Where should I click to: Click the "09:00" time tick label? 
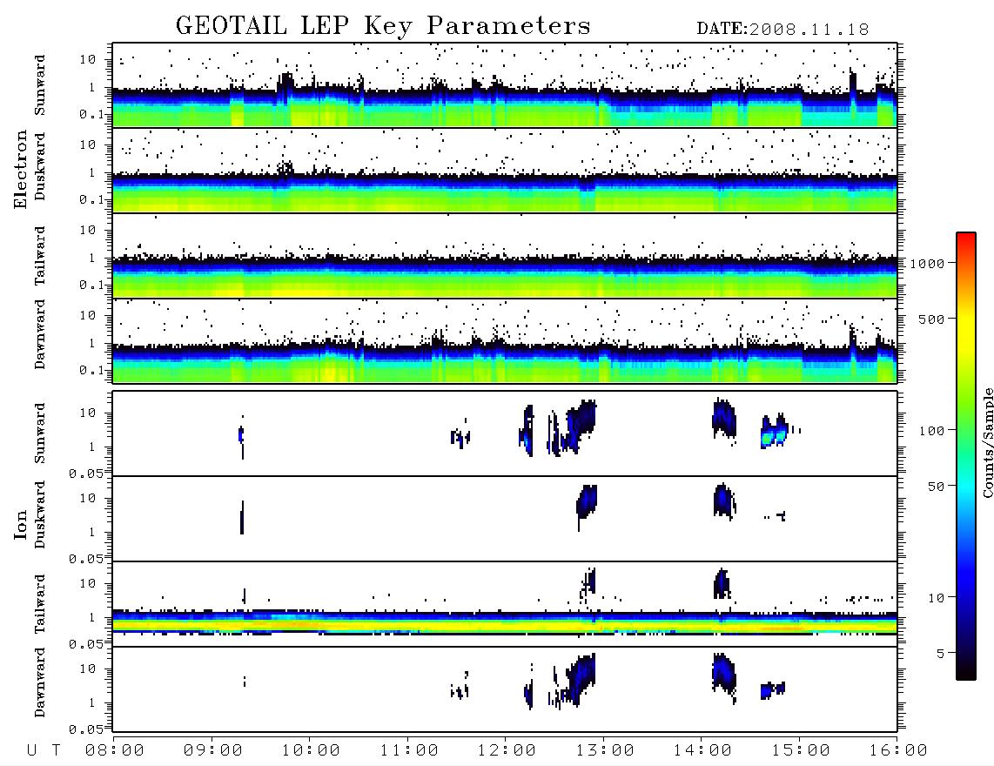click(x=213, y=750)
